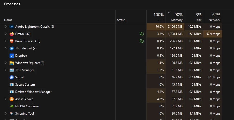Click Brave Browser's efficiency mode leaf icon

click(x=142, y=41)
